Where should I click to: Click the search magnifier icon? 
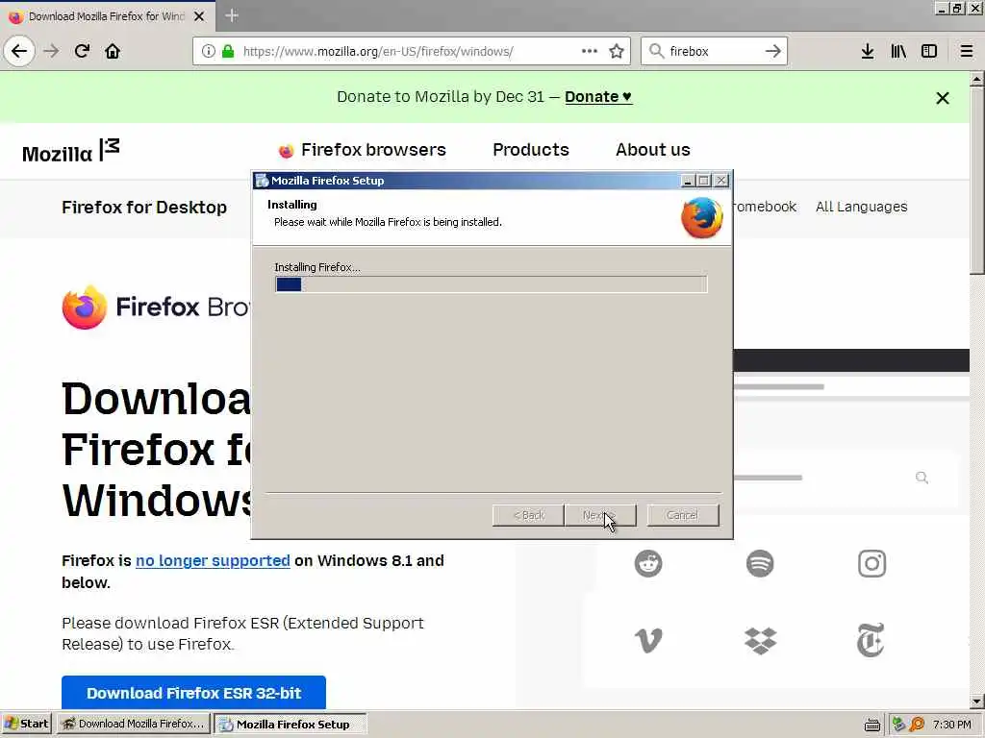(656, 51)
